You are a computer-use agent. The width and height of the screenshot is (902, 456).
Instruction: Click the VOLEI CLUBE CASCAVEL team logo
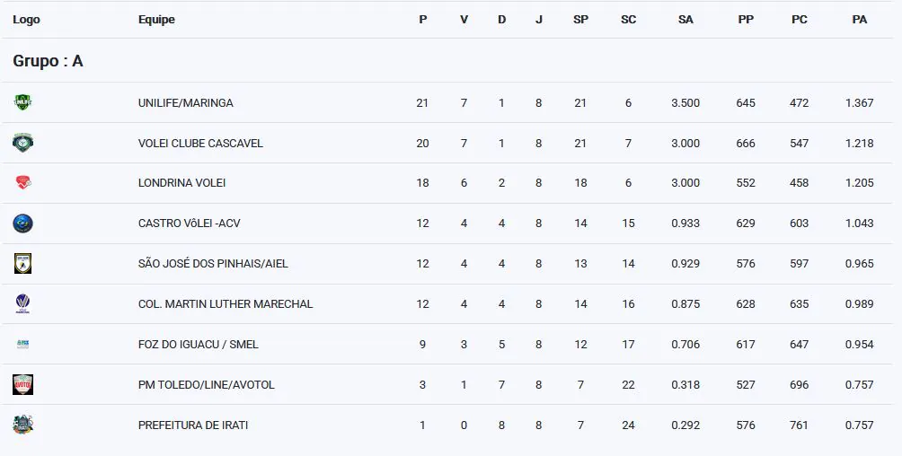tap(22, 143)
